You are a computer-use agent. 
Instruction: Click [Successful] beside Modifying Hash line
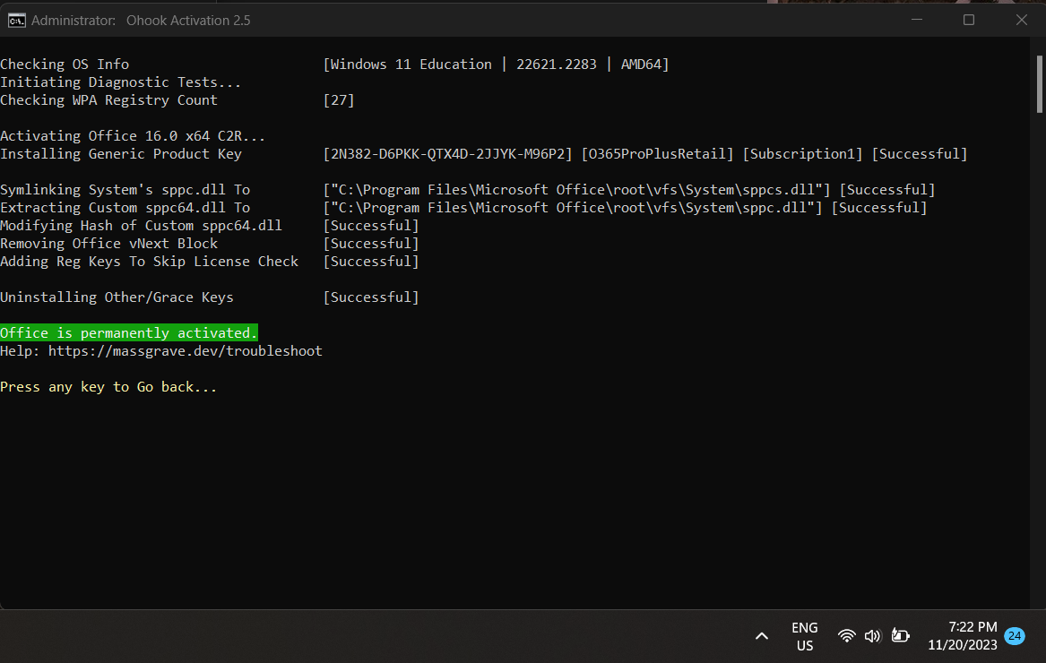371,226
